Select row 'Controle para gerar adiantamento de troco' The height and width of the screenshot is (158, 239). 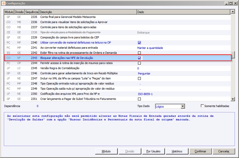tap(117, 73)
